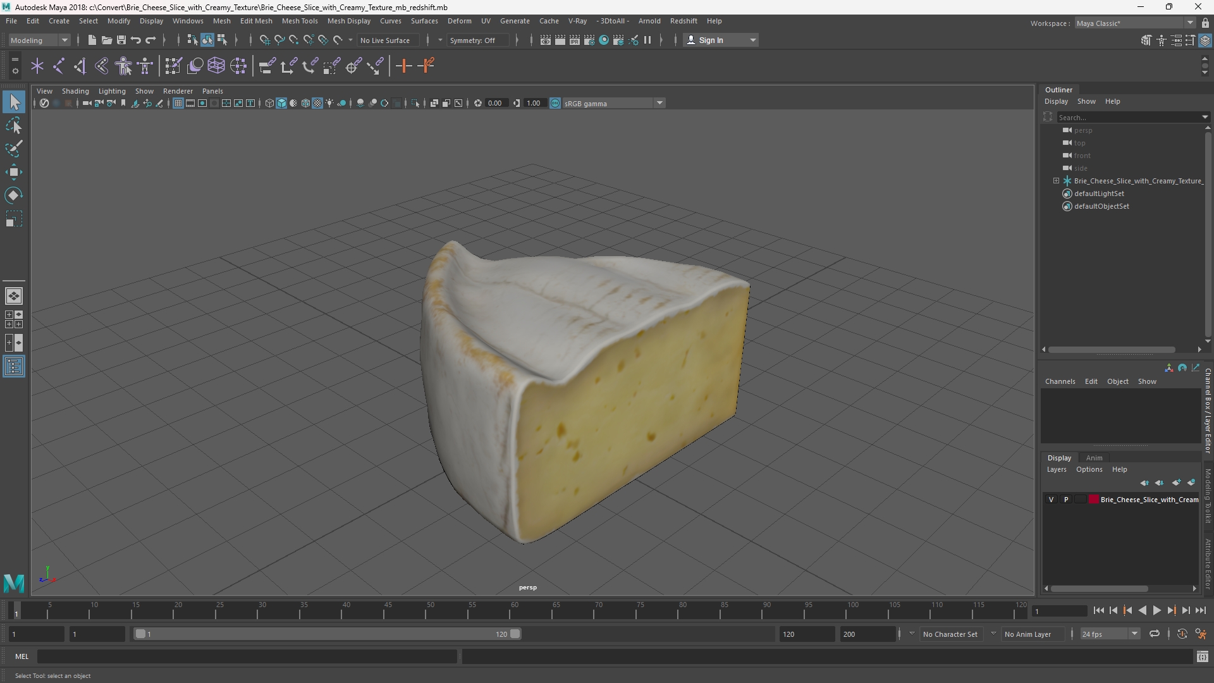Save the current scene icon
1214x683 pixels.
pyautogui.click(x=121, y=40)
